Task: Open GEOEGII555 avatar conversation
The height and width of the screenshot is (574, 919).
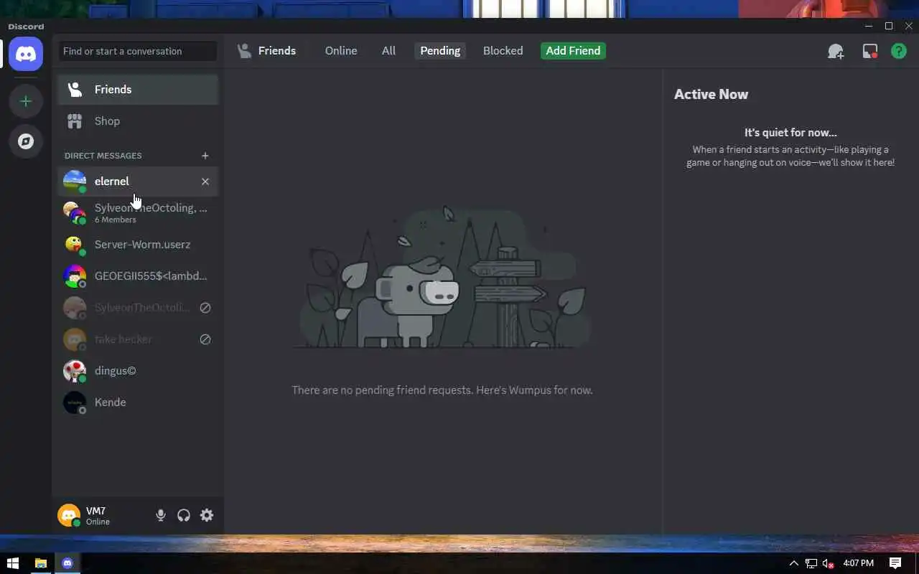Action: [x=75, y=276]
